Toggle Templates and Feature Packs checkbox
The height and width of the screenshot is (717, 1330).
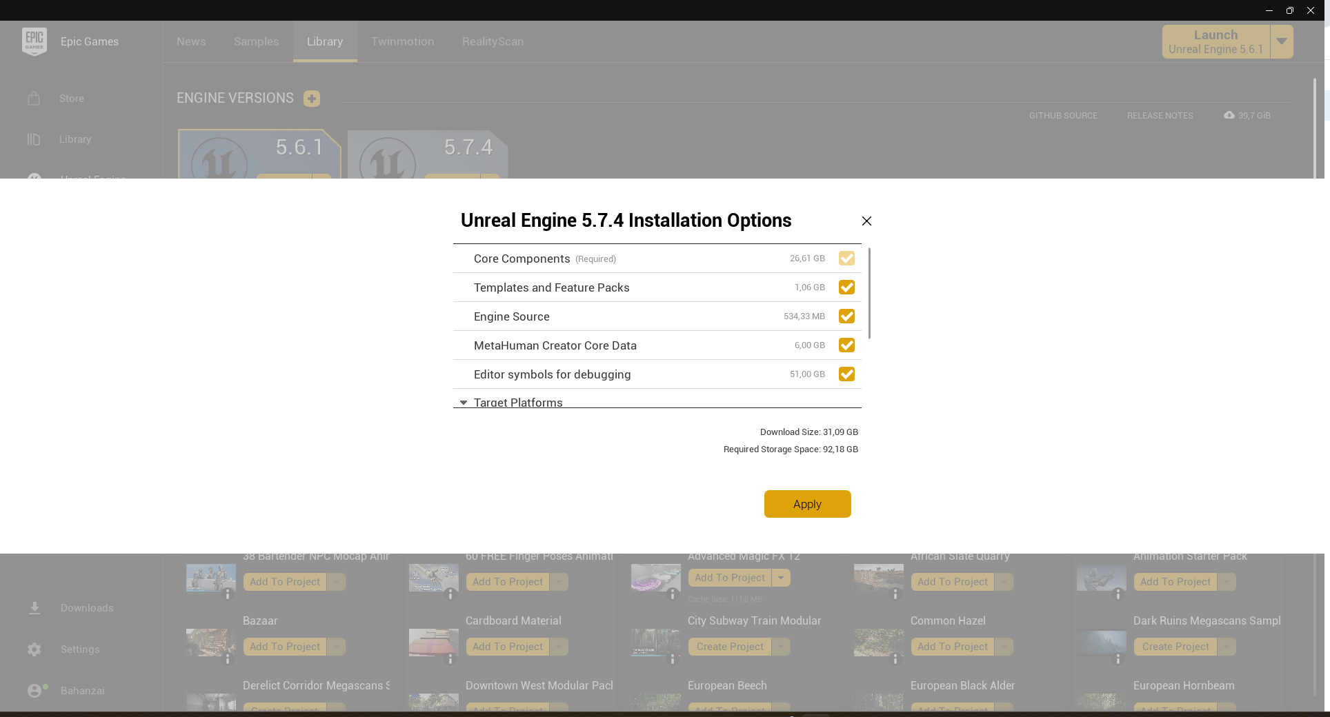coord(846,287)
